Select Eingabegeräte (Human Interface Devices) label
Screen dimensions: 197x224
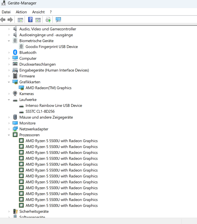click(x=54, y=70)
